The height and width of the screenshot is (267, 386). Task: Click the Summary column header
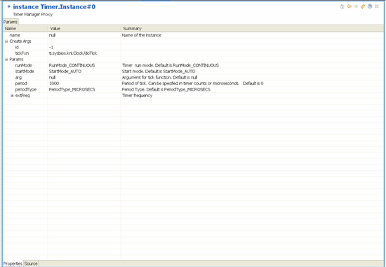point(252,29)
